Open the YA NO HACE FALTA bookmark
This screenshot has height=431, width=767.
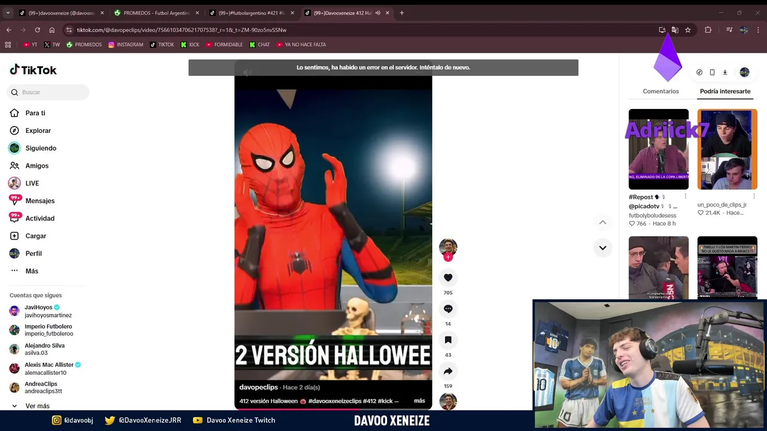(301, 44)
